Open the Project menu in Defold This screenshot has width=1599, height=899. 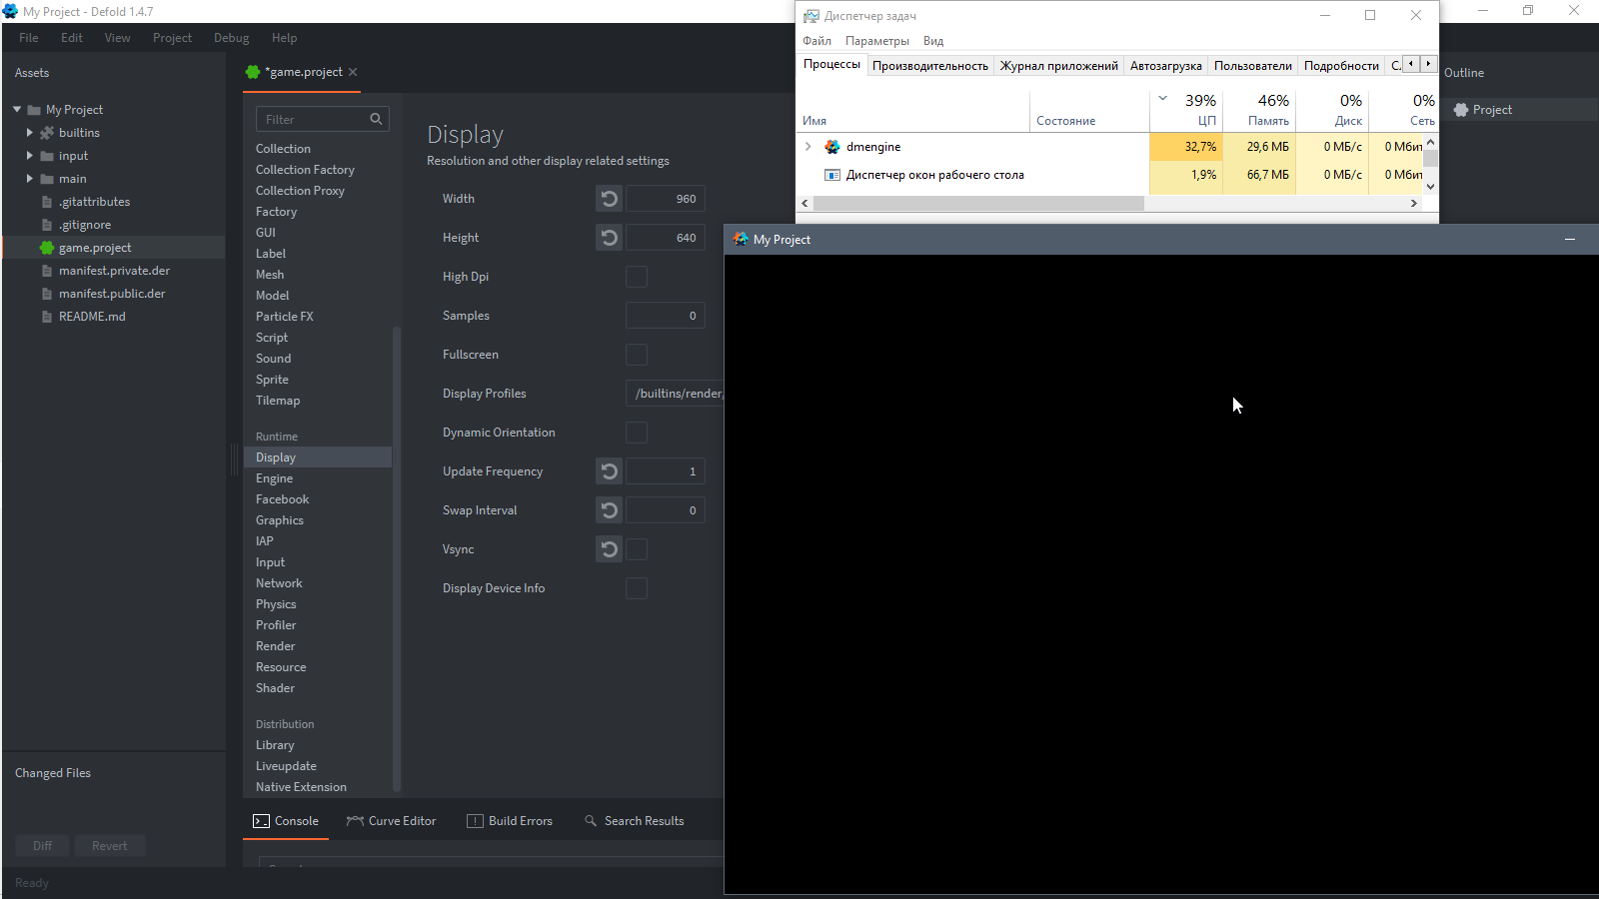(172, 38)
